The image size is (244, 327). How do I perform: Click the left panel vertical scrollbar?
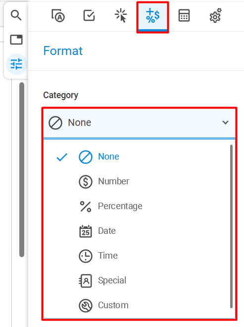coord(22,169)
